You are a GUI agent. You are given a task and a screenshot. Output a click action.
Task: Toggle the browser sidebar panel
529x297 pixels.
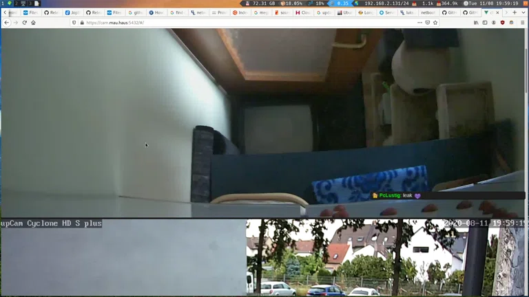pos(485,23)
